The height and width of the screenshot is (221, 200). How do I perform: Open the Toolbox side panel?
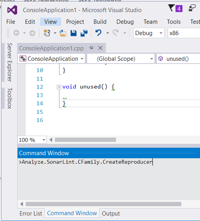9,98
